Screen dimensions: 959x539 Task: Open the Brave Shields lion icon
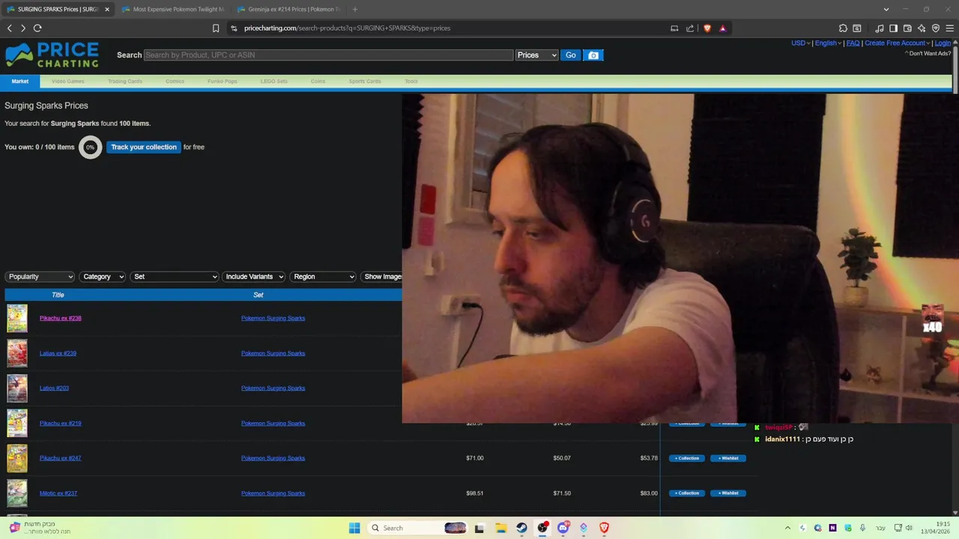click(x=707, y=28)
